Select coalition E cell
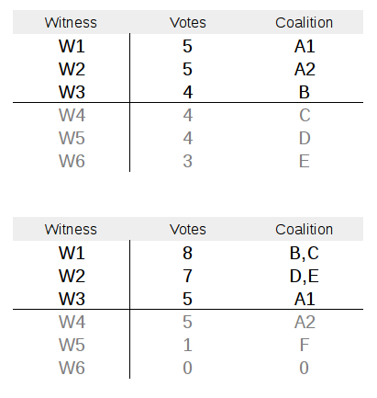 pyautogui.click(x=305, y=161)
